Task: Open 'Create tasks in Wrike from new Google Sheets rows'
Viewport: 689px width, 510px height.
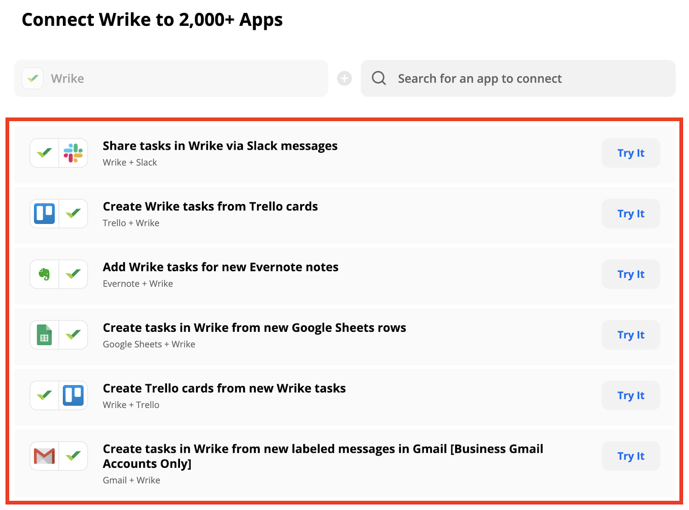Action: (254, 328)
